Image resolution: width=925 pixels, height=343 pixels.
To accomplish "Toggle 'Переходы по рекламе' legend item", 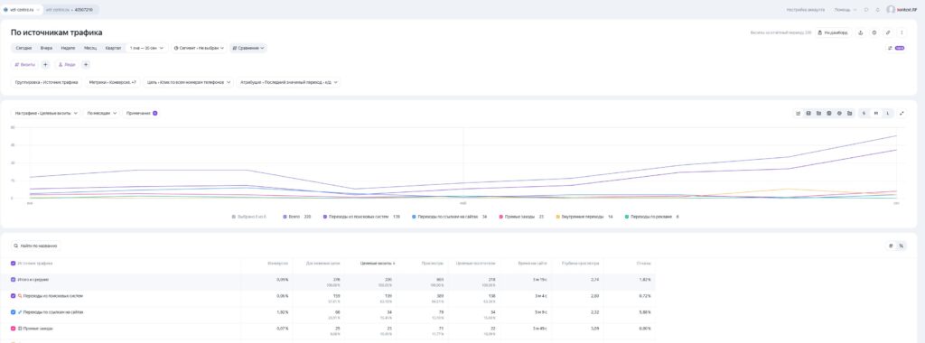I will tap(652, 217).
